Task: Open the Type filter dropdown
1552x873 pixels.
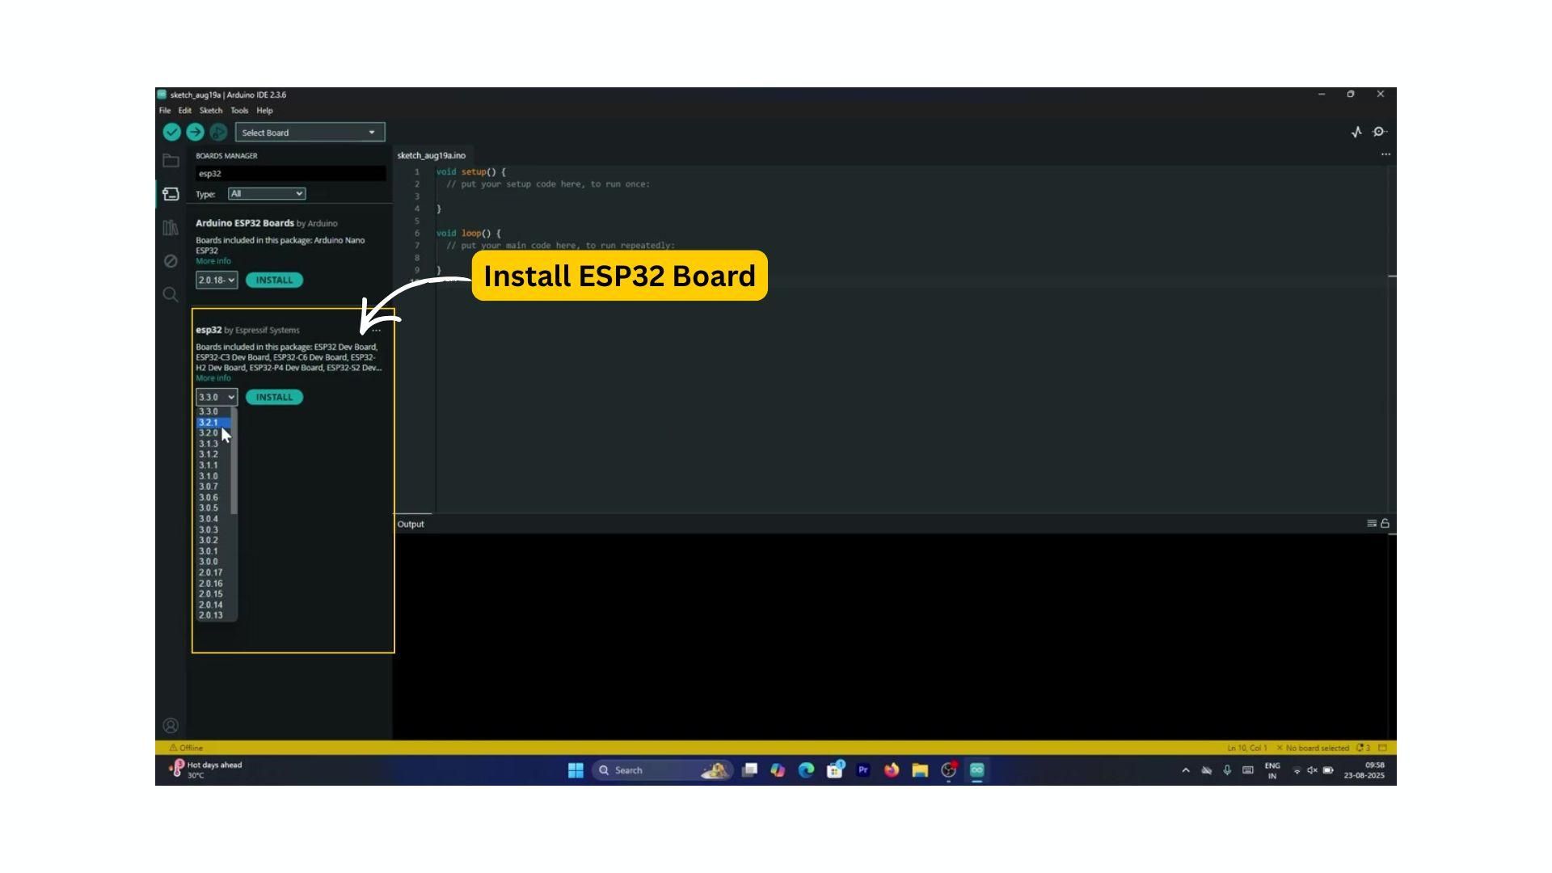Action: click(x=267, y=194)
